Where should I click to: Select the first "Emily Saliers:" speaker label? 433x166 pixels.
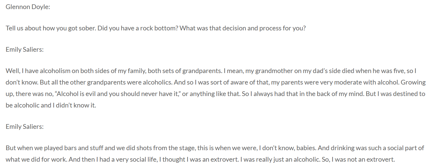click(24, 49)
